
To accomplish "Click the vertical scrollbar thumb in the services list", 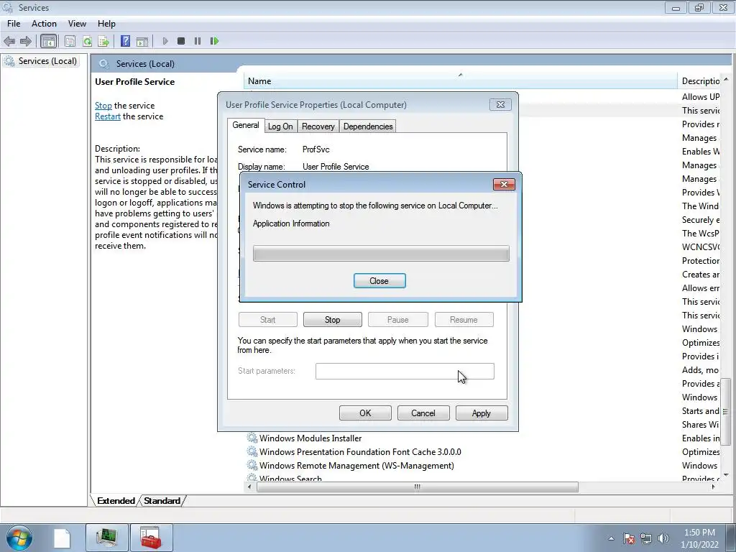I will (726, 412).
